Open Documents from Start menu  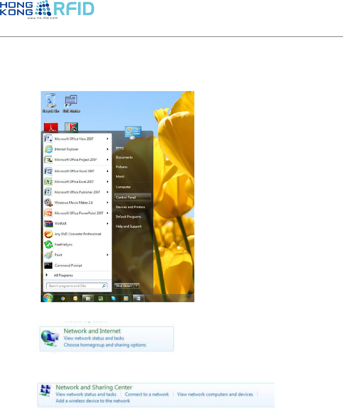pos(124,157)
